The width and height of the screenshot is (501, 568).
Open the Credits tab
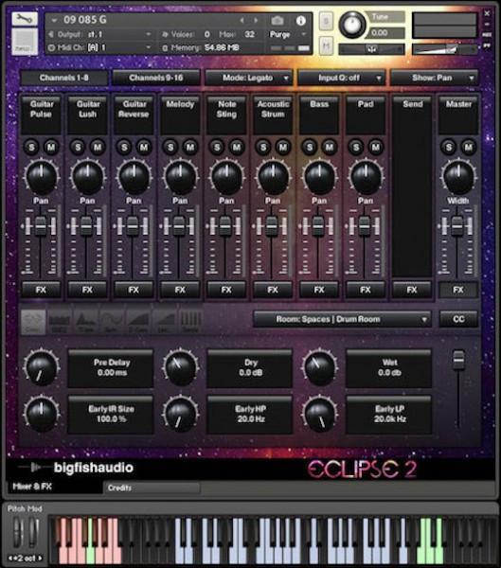[x=152, y=488]
